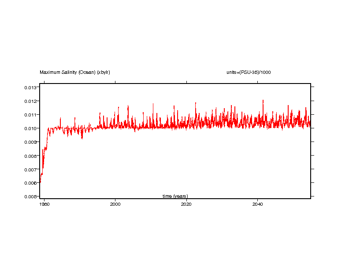The height and width of the screenshot is (269, 349).
Task: Click the "Maximum Salinity (Ocean) (xbylr)" plot title
Action: tap(75, 72)
